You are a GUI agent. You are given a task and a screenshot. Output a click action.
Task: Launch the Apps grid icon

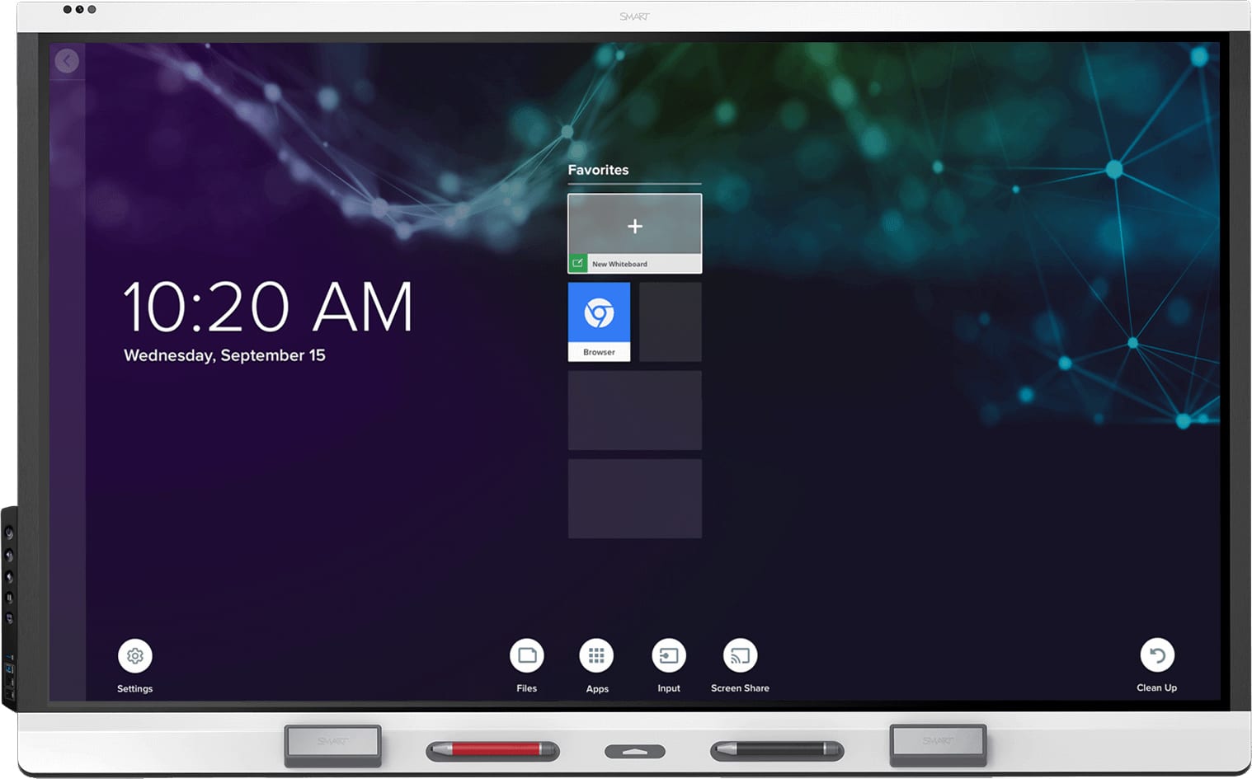click(x=596, y=655)
